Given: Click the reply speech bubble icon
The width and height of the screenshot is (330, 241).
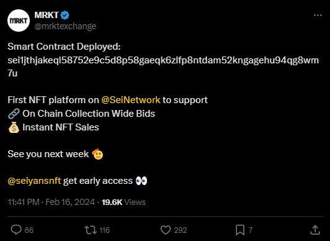Looking at the screenshot, I should pyautogui.click(x=16, y=230).
